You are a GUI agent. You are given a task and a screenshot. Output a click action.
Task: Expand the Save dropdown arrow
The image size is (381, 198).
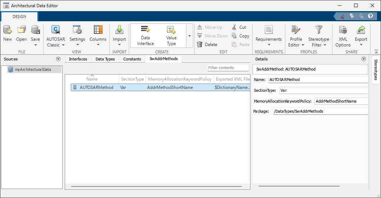click(35, 45)
